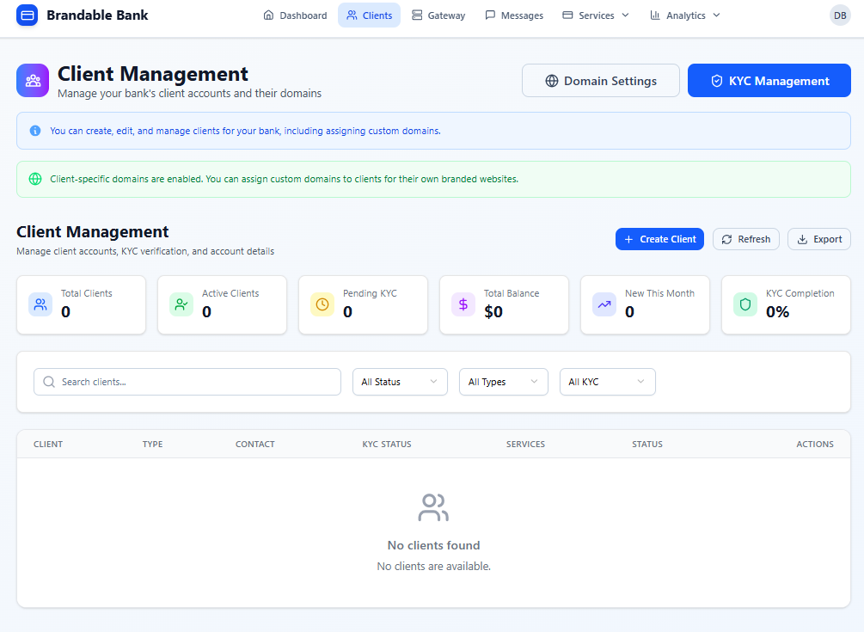Click the Total Clients card icon
864x632 pixels.
tap(40, 304)
